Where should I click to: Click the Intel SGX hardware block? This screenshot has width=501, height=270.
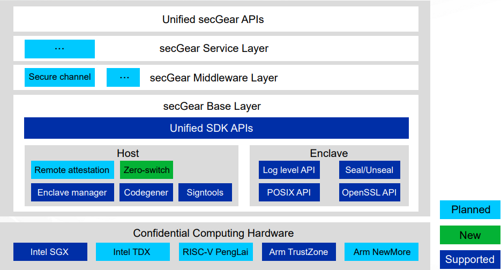tap(49, 252)
